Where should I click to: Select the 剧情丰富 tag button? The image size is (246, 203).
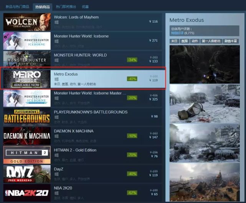click(231, 41)
